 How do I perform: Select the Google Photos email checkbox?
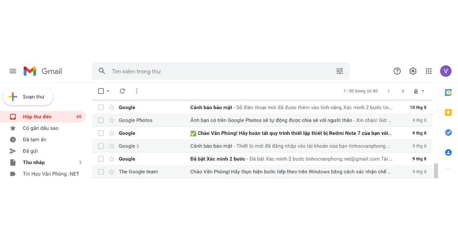[101, 120]
